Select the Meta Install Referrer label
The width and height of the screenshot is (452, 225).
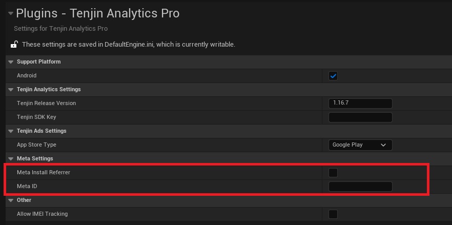pos(44,173)
